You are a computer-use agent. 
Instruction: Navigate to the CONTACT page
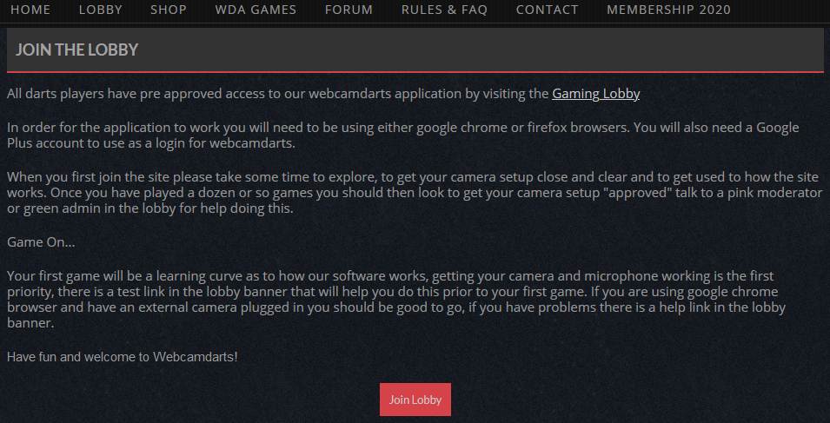(547, 10)
